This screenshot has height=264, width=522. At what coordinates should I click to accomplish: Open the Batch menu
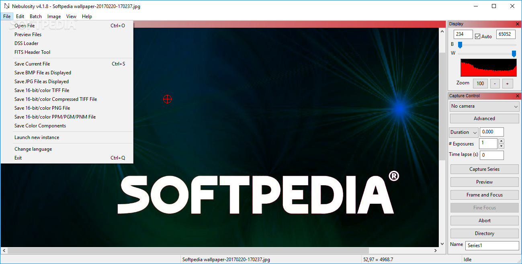click(36, 16)
